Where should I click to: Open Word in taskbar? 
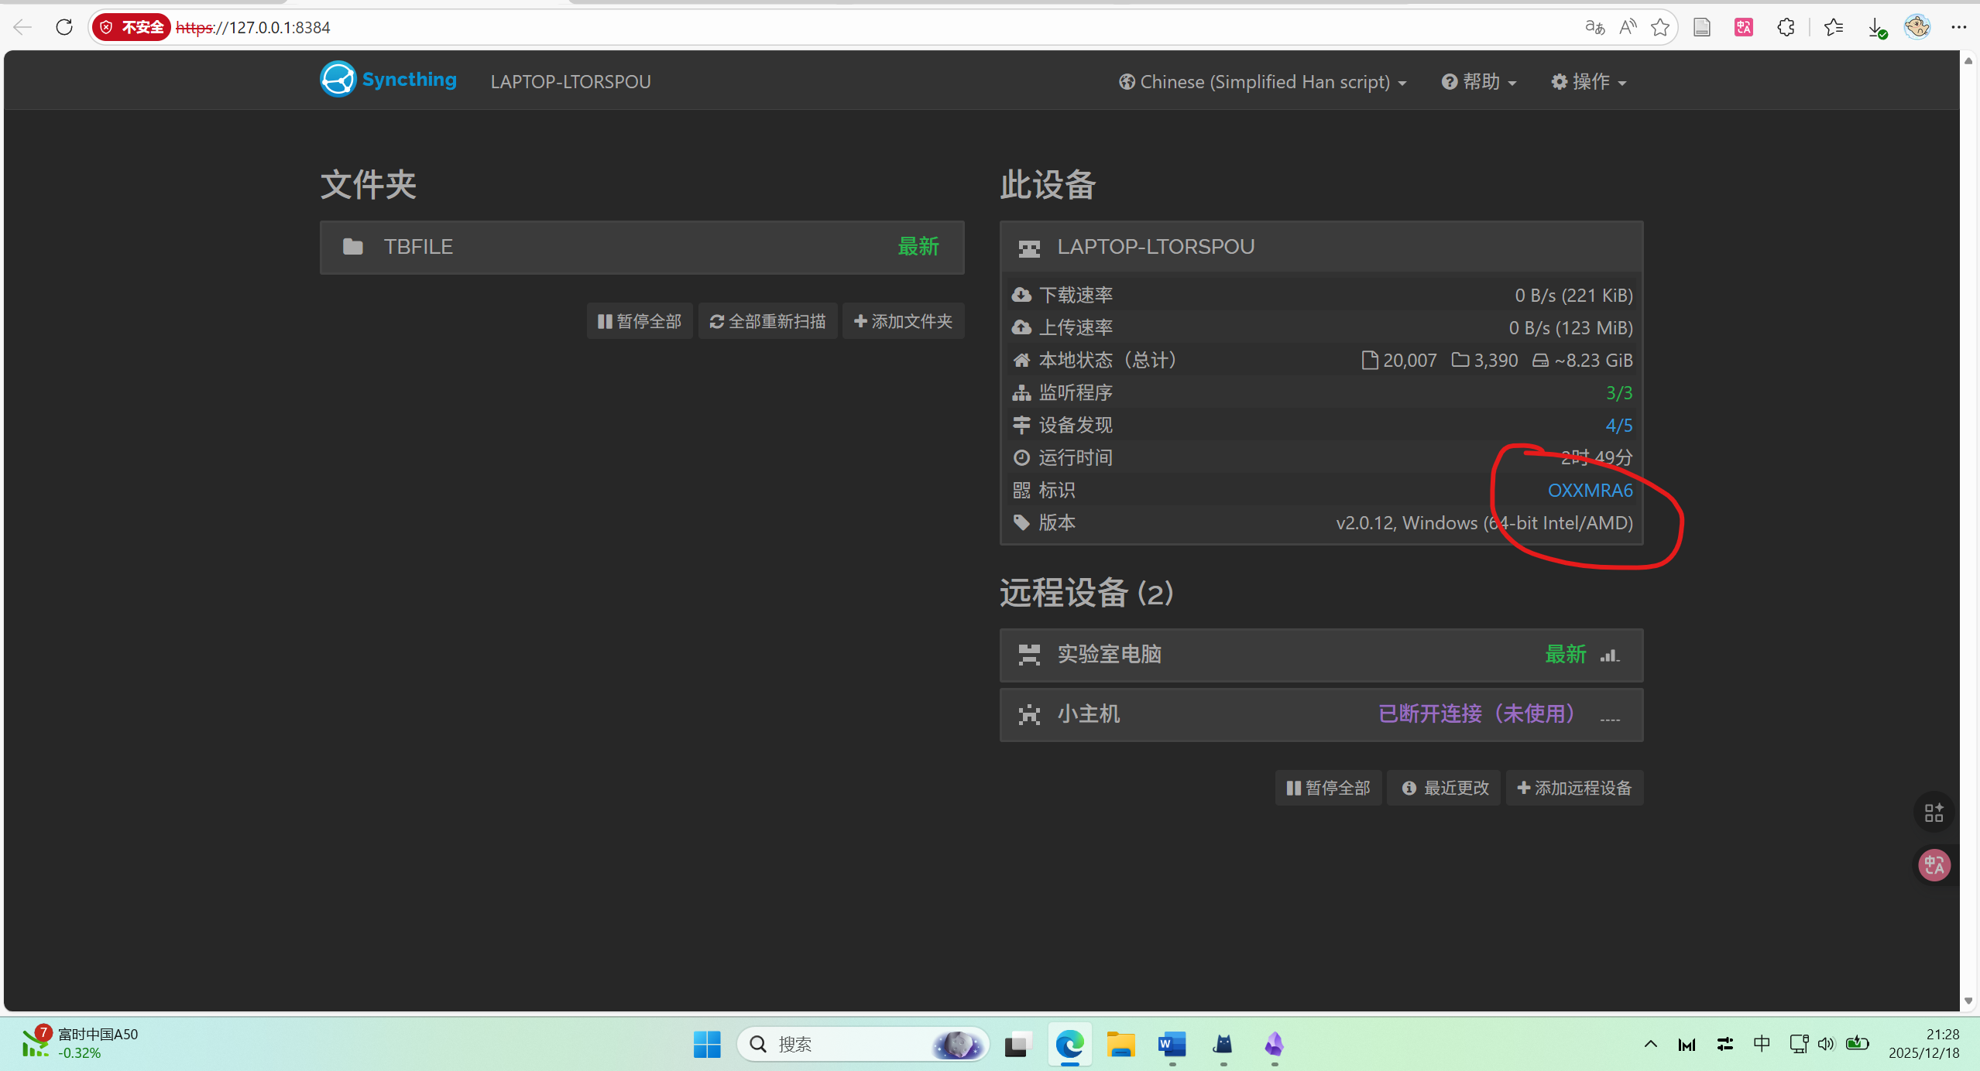(1172, 1044)
